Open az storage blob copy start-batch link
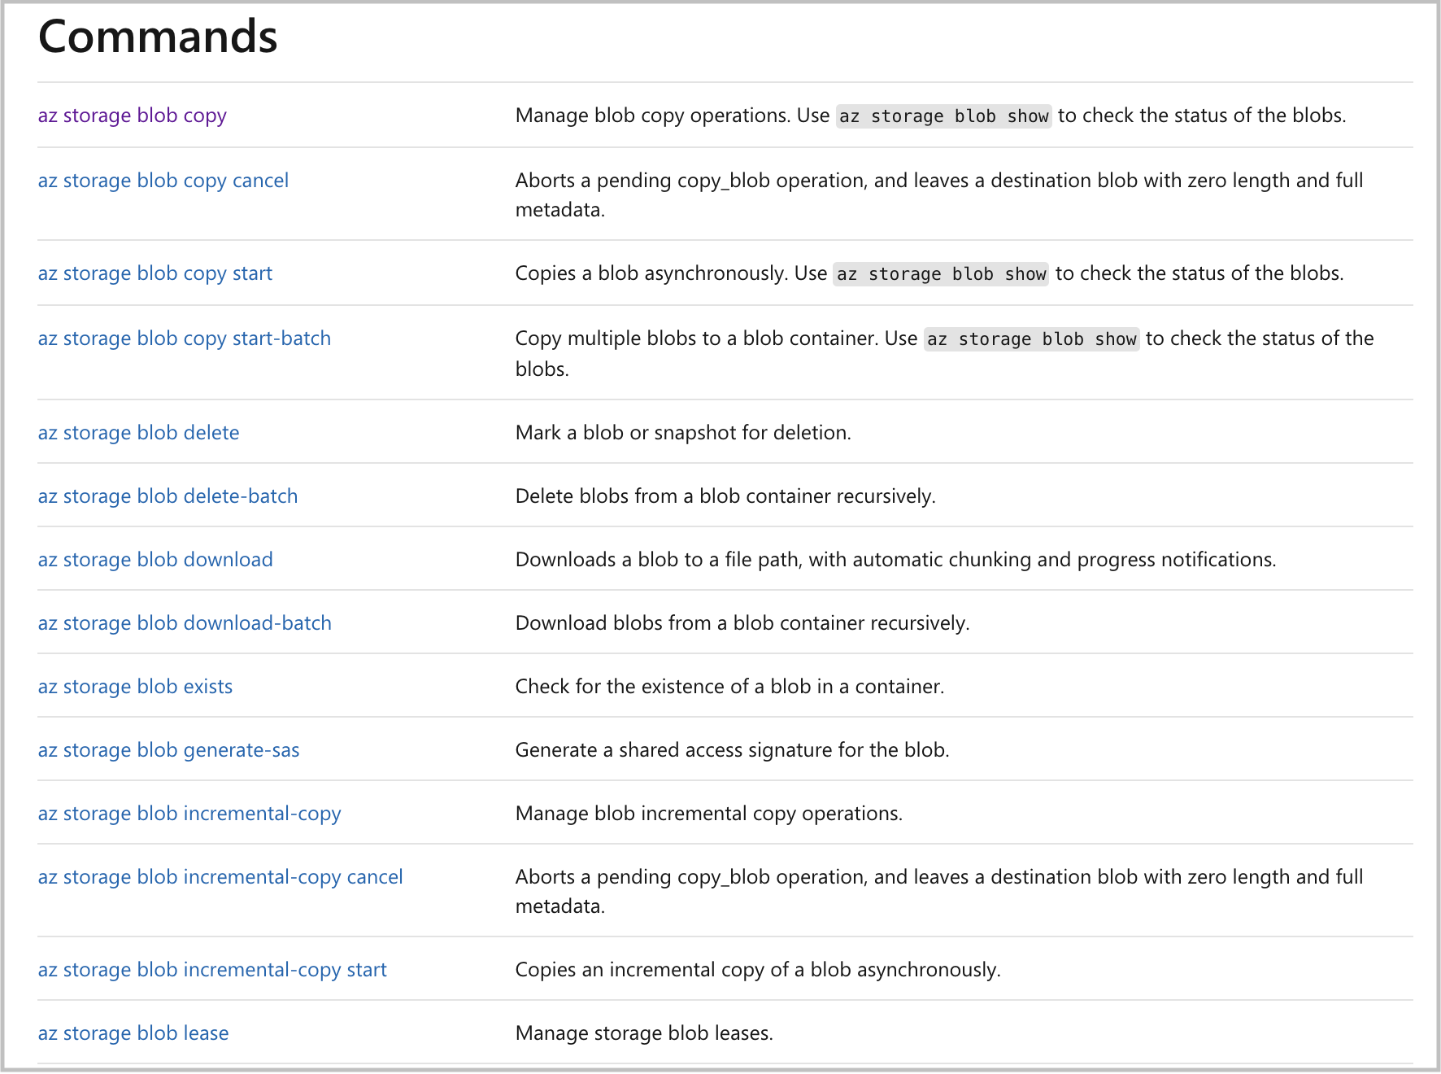 point(184,338)
